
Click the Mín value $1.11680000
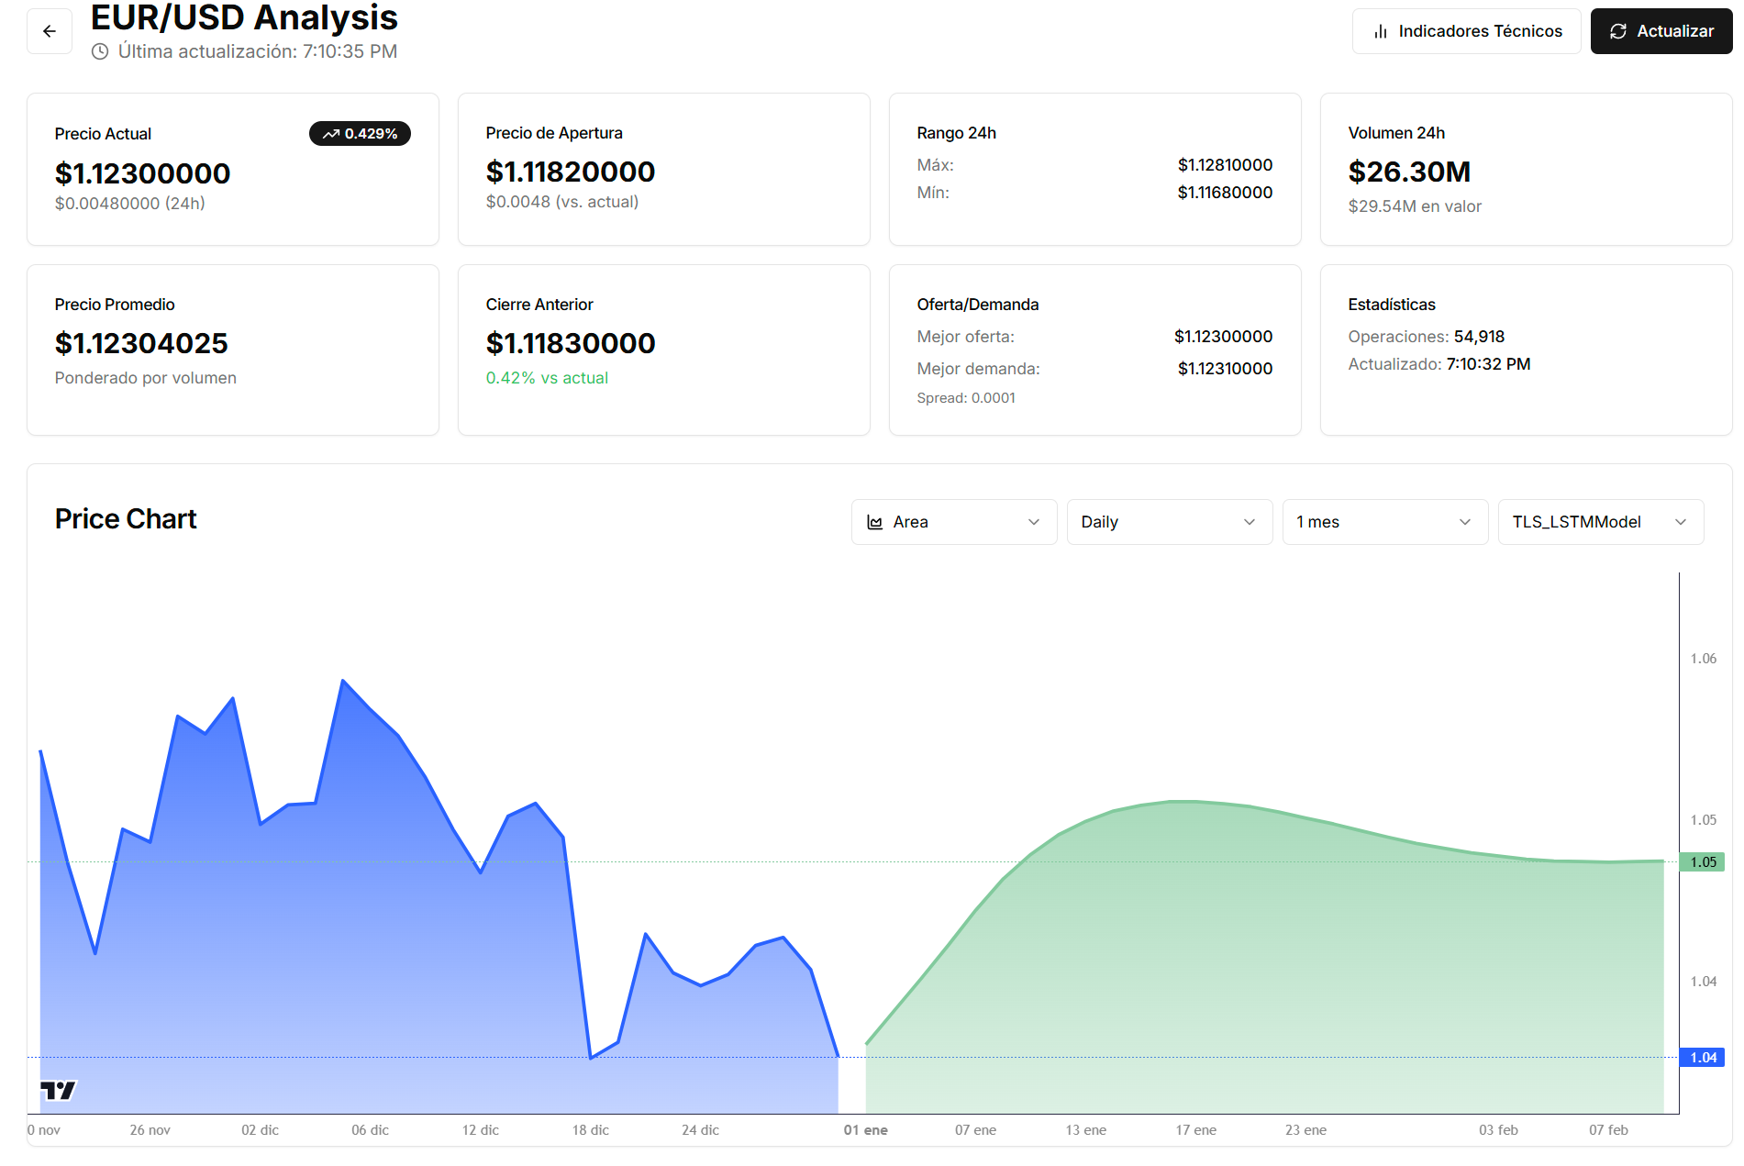pyautogui.click(x=1226, y=193)
